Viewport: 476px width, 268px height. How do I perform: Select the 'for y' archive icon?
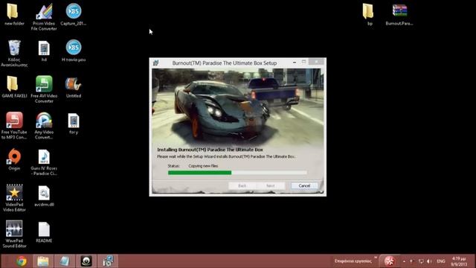point(73,124)
